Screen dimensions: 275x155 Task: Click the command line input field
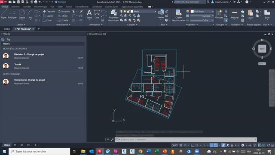[186, 139]
